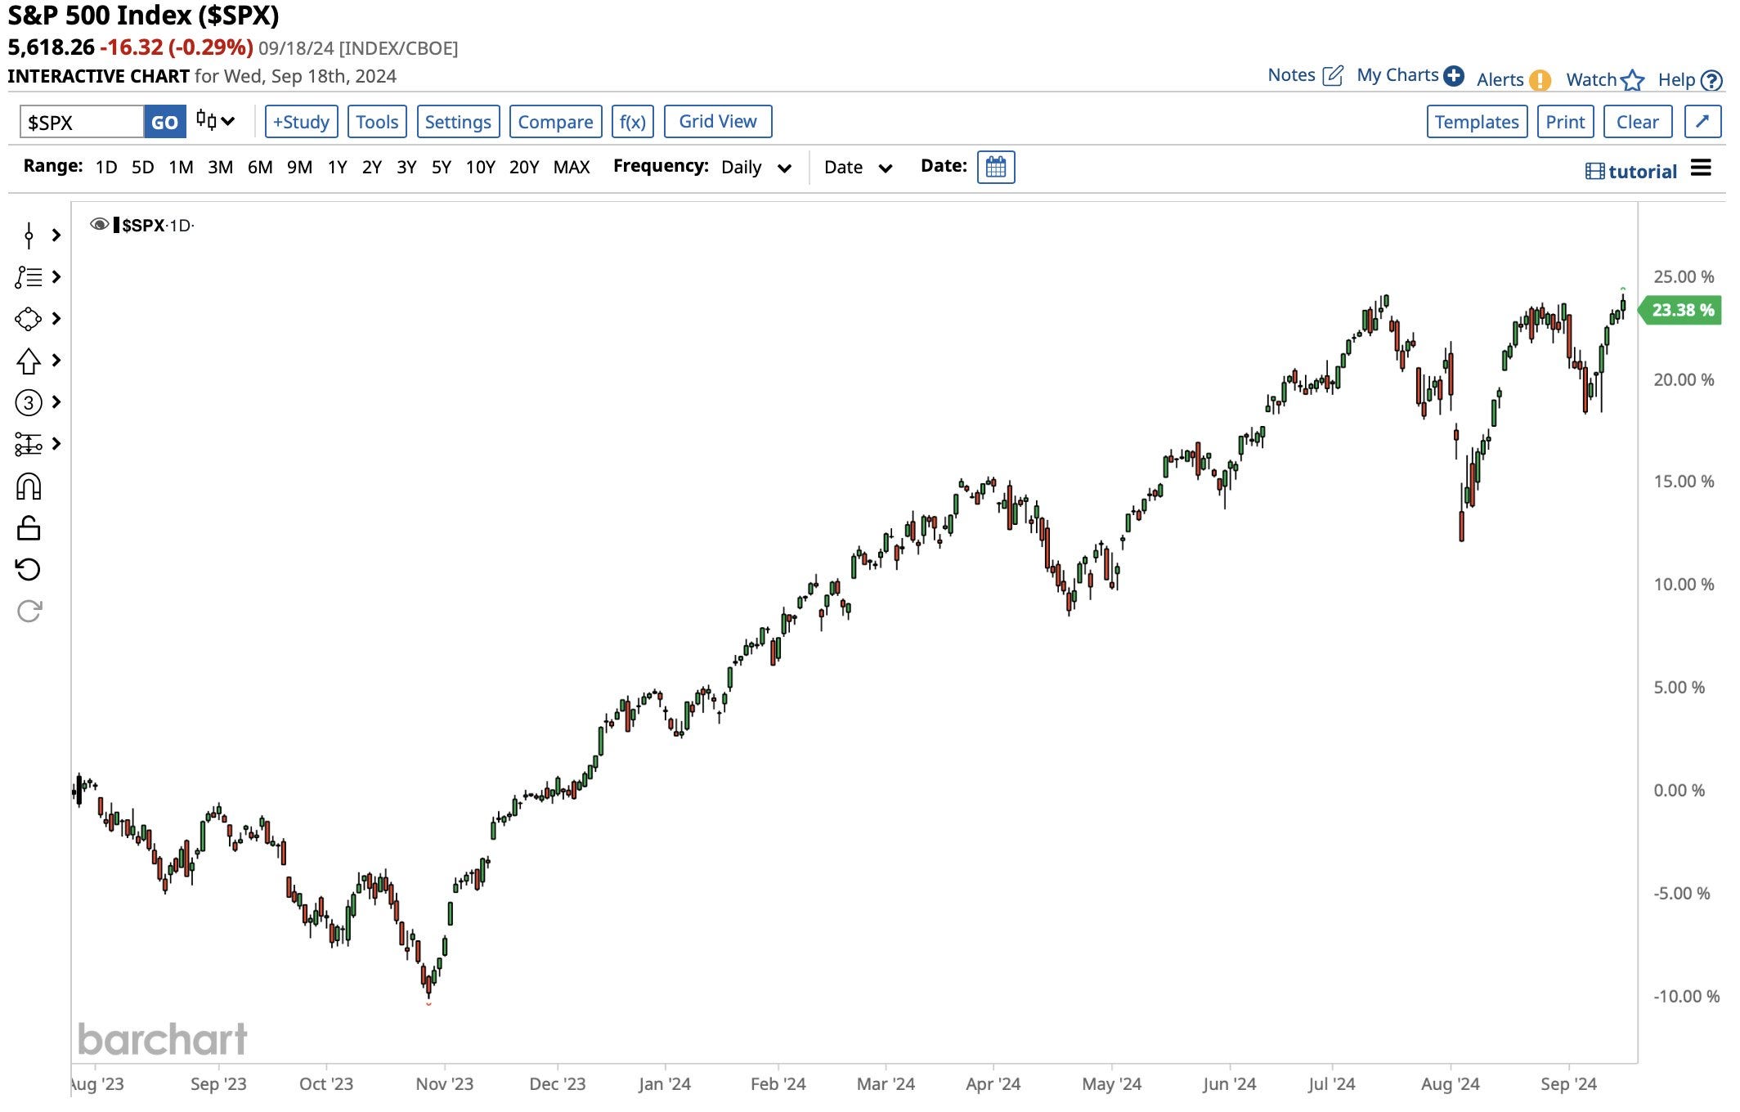Select the 6M range

260,167
